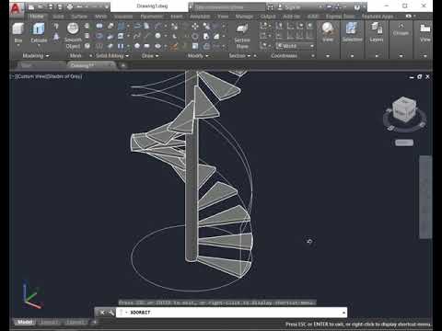442x331 pixels.
Task: Click the Plot printer icon in quick access toolbar
Action: point(70,6)
